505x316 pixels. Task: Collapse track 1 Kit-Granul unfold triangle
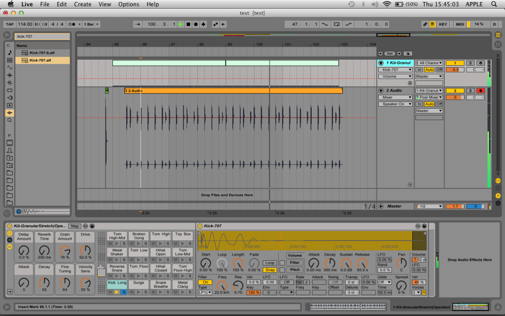381,63
